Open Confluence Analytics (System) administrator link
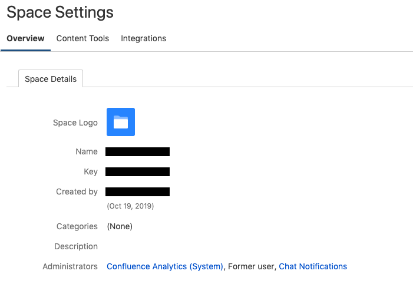Viewport: 413px width, 297px height. coord(165,266)
